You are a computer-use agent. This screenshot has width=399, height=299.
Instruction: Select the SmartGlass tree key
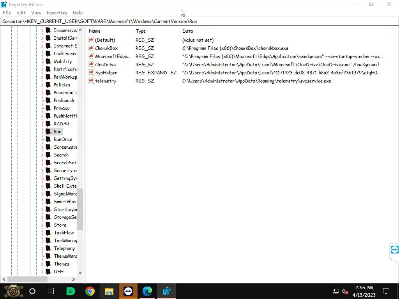(65, 202)
